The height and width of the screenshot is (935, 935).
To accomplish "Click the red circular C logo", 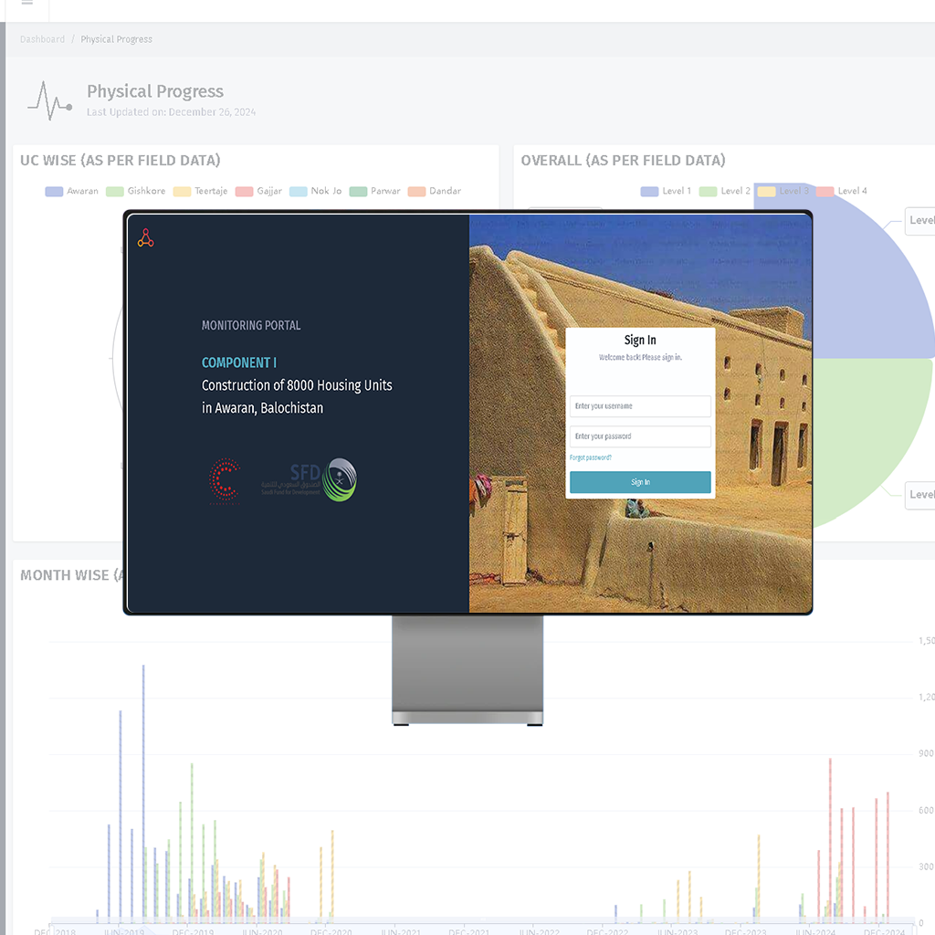I will point(224,480).
